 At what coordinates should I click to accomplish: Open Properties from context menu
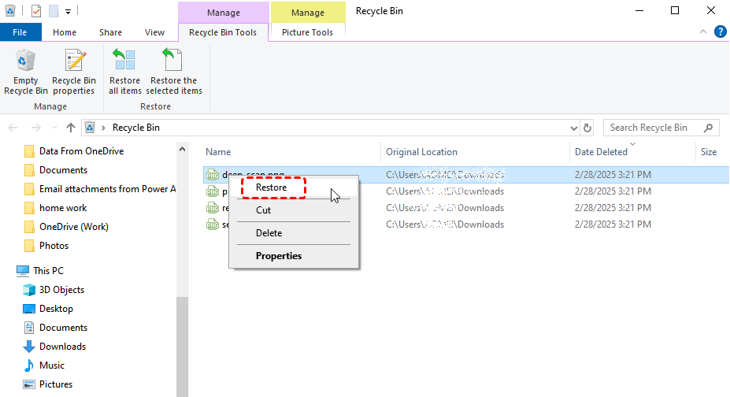pyautogui.click(x=279, y=256)
